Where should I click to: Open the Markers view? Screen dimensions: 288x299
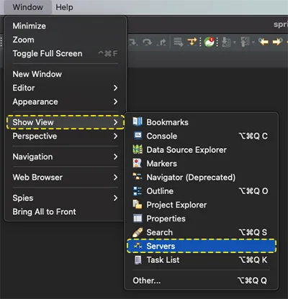(202, 163)
